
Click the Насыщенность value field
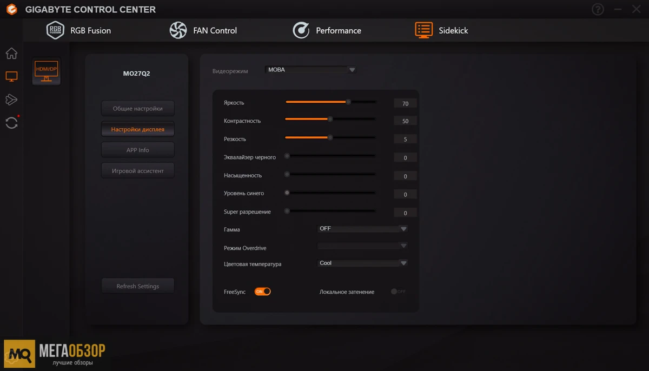[405, 176]
